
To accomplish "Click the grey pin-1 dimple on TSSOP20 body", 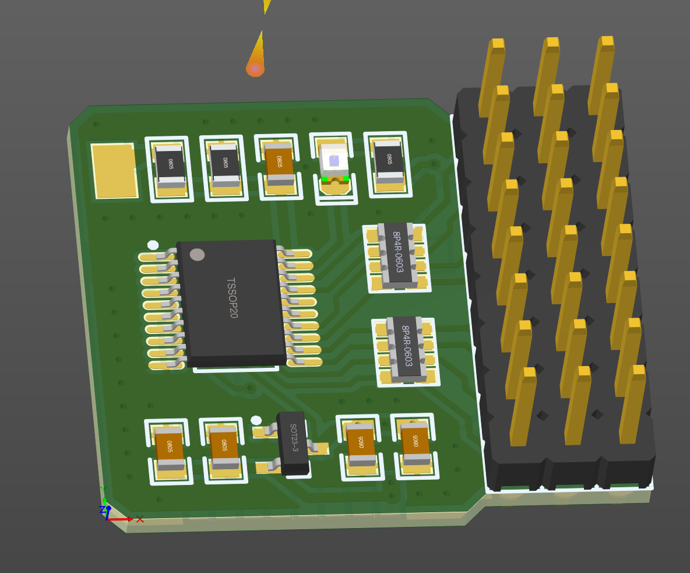I will point(197,254).
